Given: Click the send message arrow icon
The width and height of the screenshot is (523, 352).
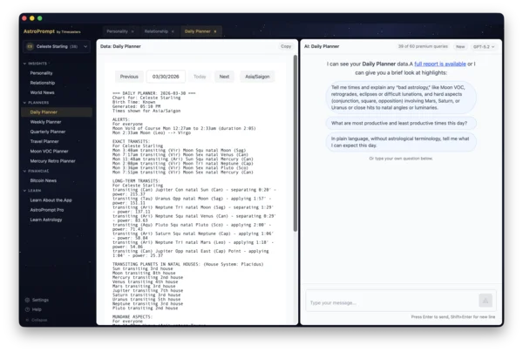Looking at the screenshot, I should (486, 301).
